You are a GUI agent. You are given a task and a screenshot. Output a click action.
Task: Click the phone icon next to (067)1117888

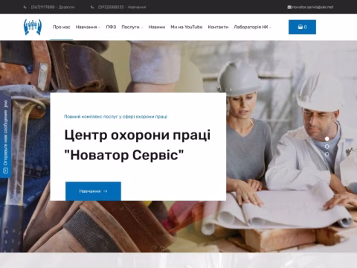pos(25,7)
